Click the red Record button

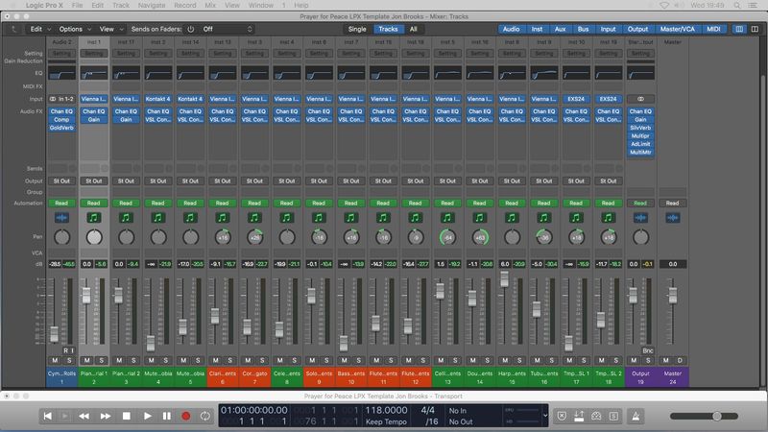(x=185, y=416)
